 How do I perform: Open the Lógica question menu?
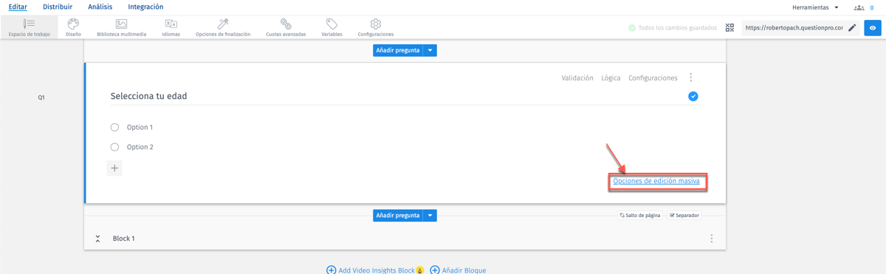[611, 78]
